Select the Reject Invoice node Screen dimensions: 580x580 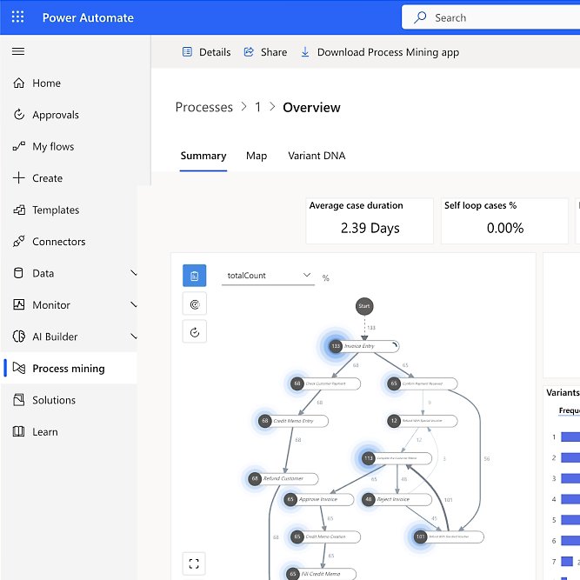point(397,499)
